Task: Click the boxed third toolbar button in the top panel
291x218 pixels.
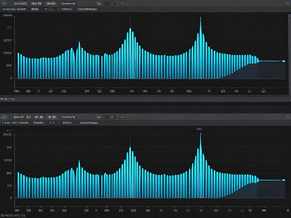Action: 51,3
